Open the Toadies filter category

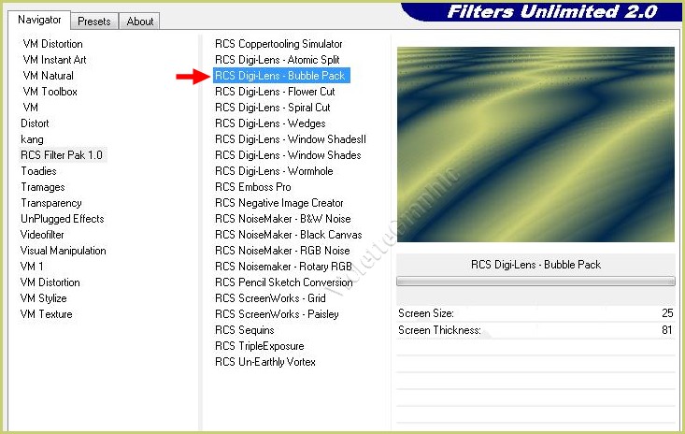click(38, 171)
